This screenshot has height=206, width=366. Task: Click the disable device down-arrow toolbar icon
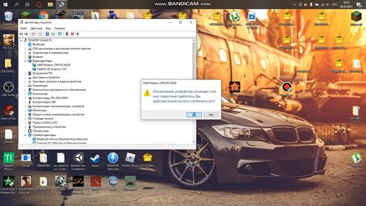pyautogui.click(x=78, y=34)
